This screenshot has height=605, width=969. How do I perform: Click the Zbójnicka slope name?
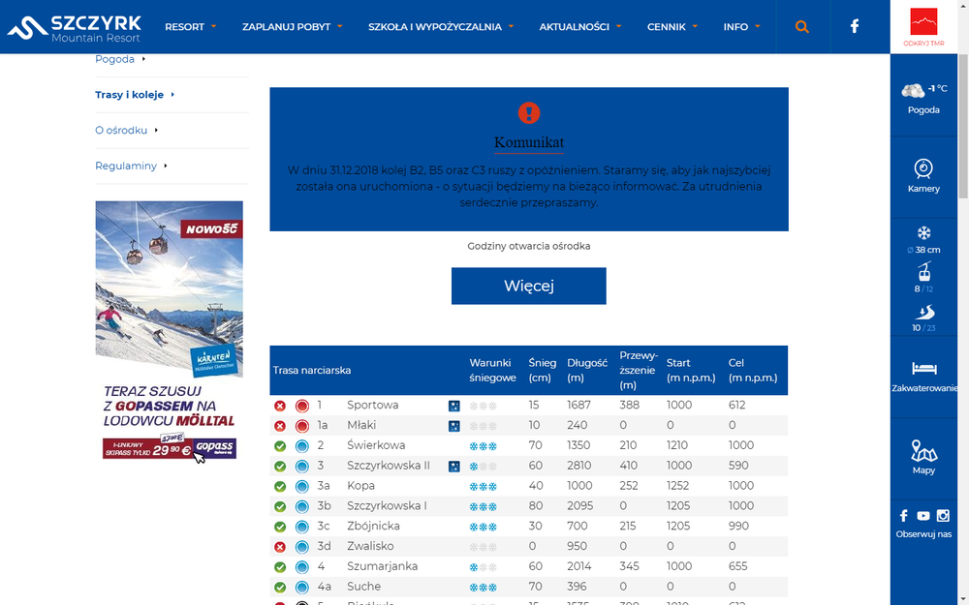373,526
